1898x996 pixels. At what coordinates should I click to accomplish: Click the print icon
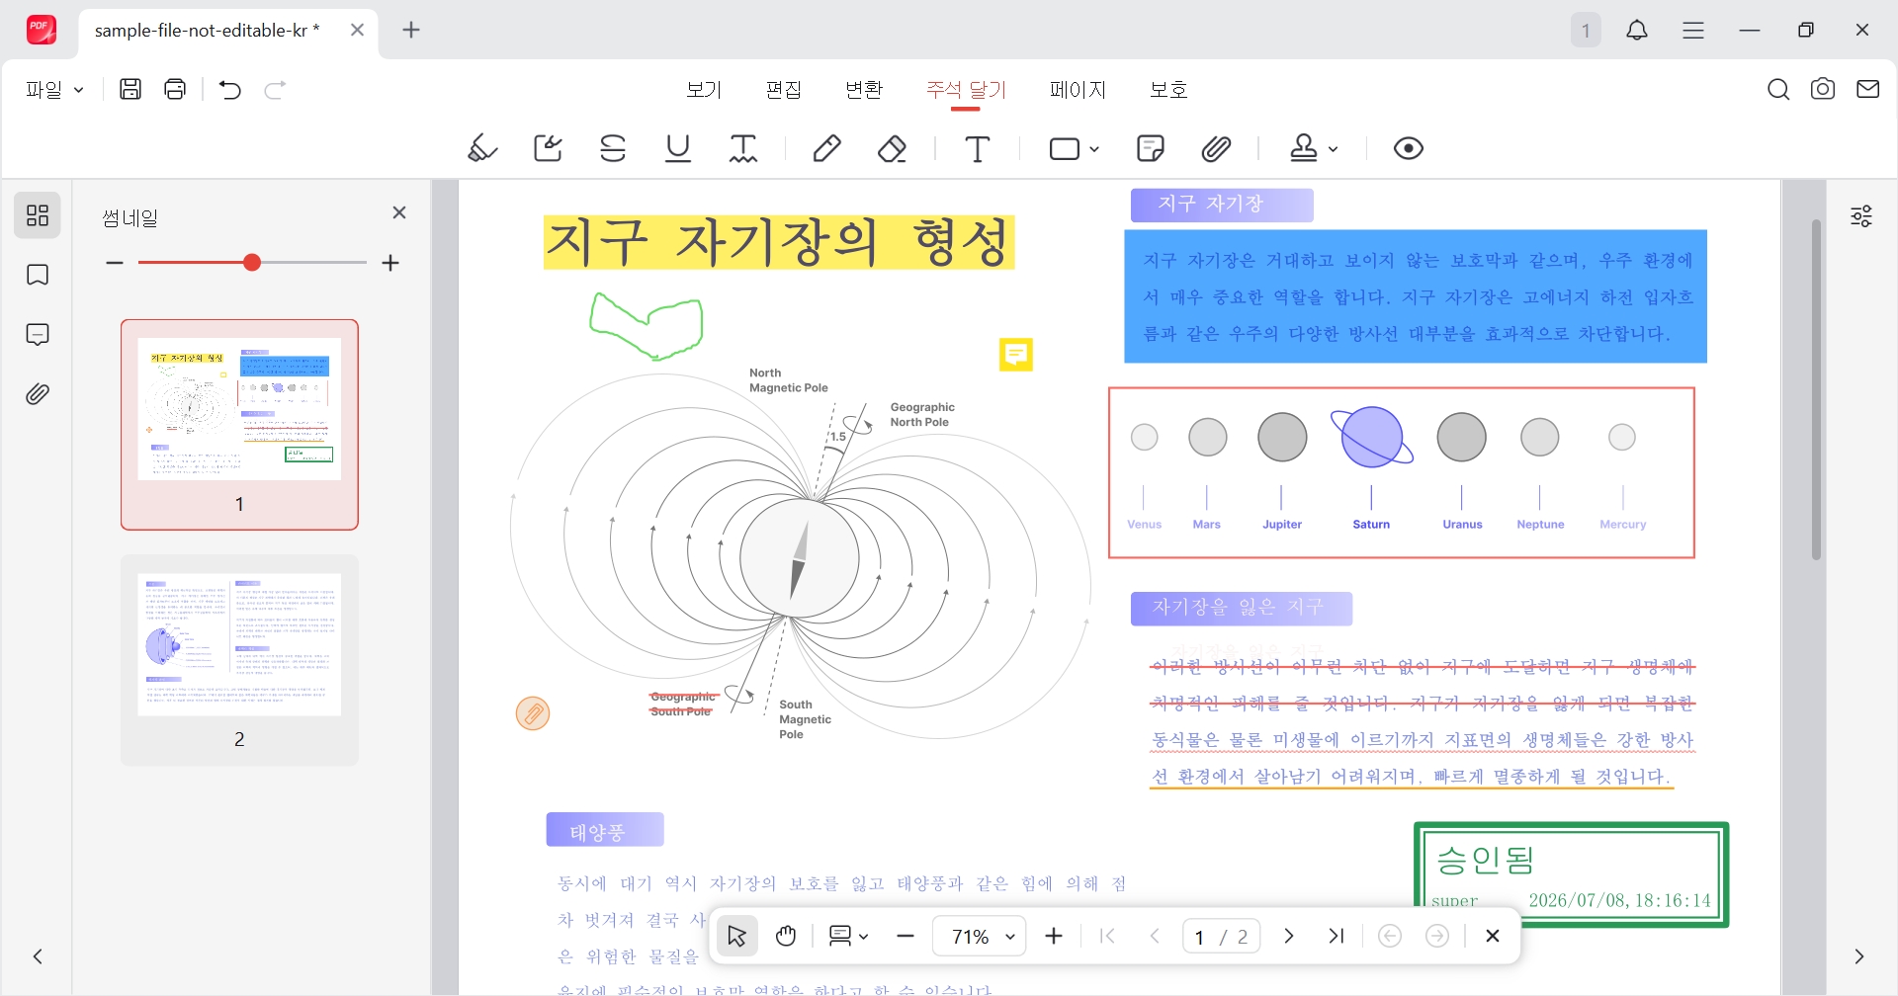pyautogui.click(x=175, y=89)
